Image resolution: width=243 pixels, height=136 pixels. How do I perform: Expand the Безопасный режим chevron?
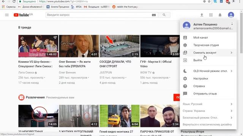pyautogui.click(x=231, y=117)
